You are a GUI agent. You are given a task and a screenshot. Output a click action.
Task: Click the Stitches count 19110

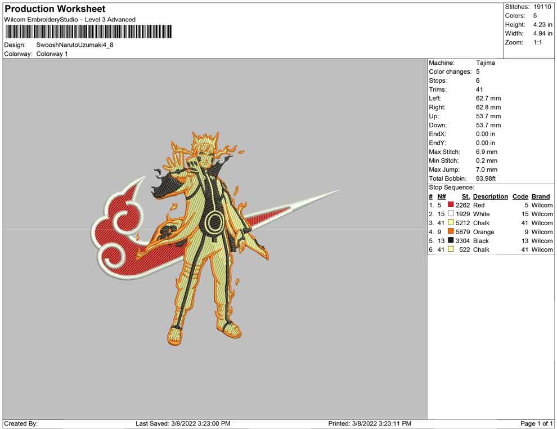pyautogui.click(x=542, y=7)
